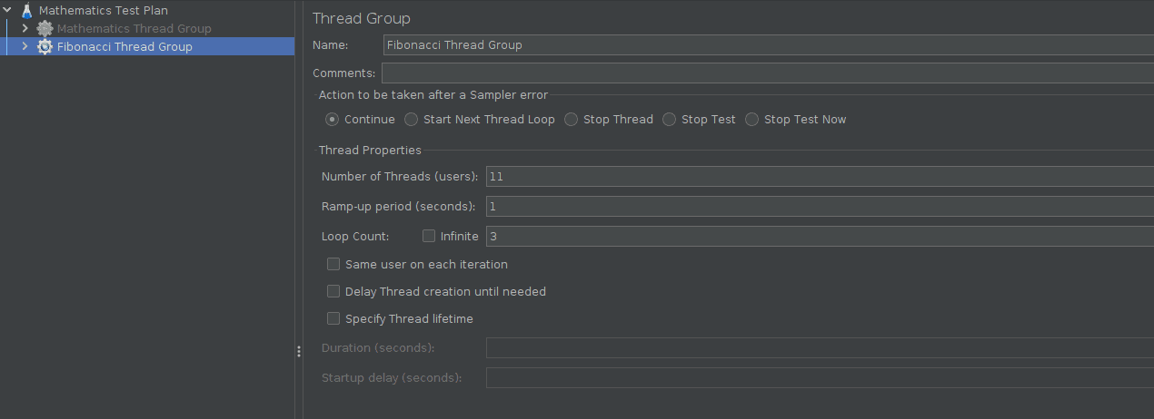Viewport: 1154px width, 419px height.
Task: Select Start Next Thread Loop option
Action: (x=412, y=120)
